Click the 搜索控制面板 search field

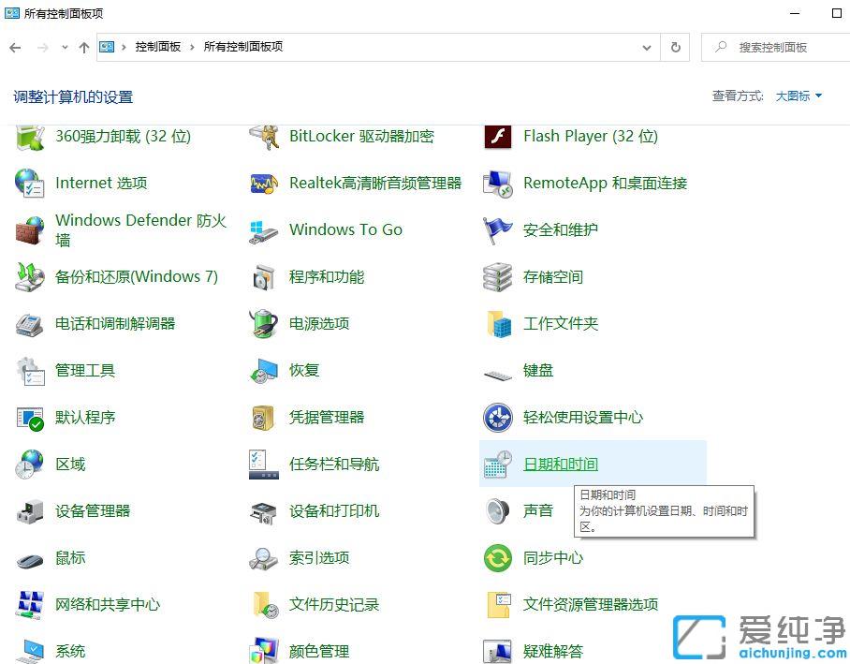click(x=775, y=47)
